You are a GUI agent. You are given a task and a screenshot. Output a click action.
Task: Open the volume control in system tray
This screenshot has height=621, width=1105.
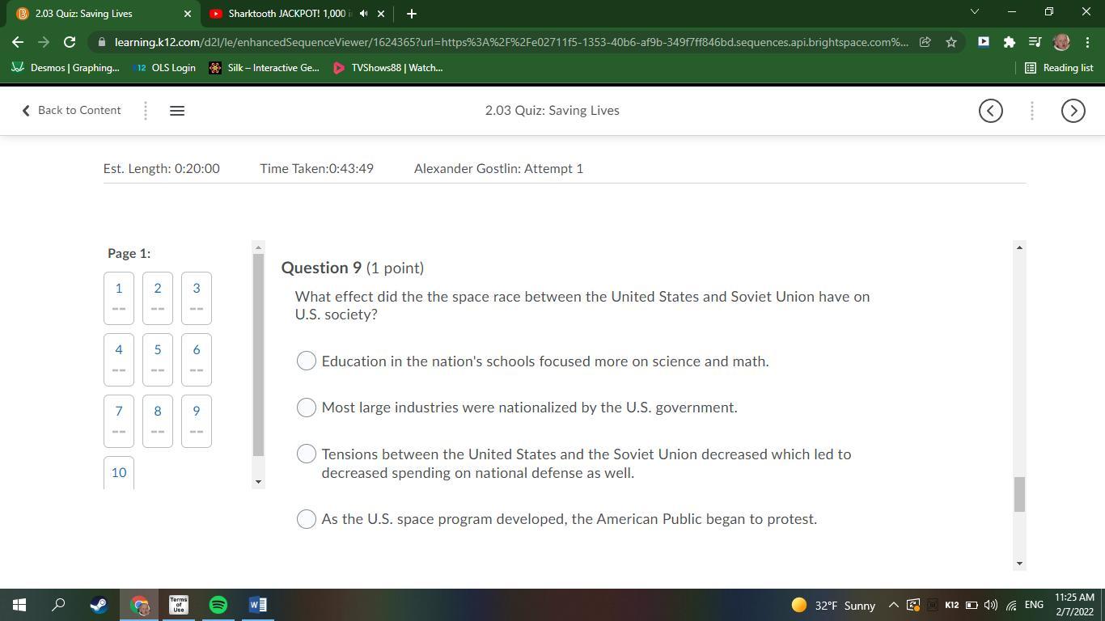click(991, 605)
